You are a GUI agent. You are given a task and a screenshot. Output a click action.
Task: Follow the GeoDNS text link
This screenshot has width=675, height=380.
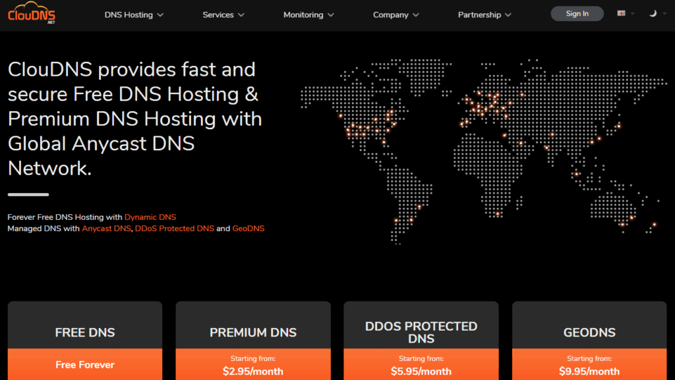tap(249, 229)
